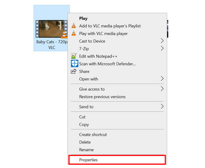Open the Send to entry

click(x=117, y=107)
